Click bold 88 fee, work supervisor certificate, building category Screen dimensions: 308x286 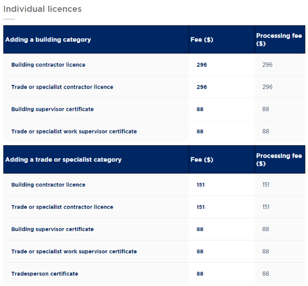tap(200, 132)
